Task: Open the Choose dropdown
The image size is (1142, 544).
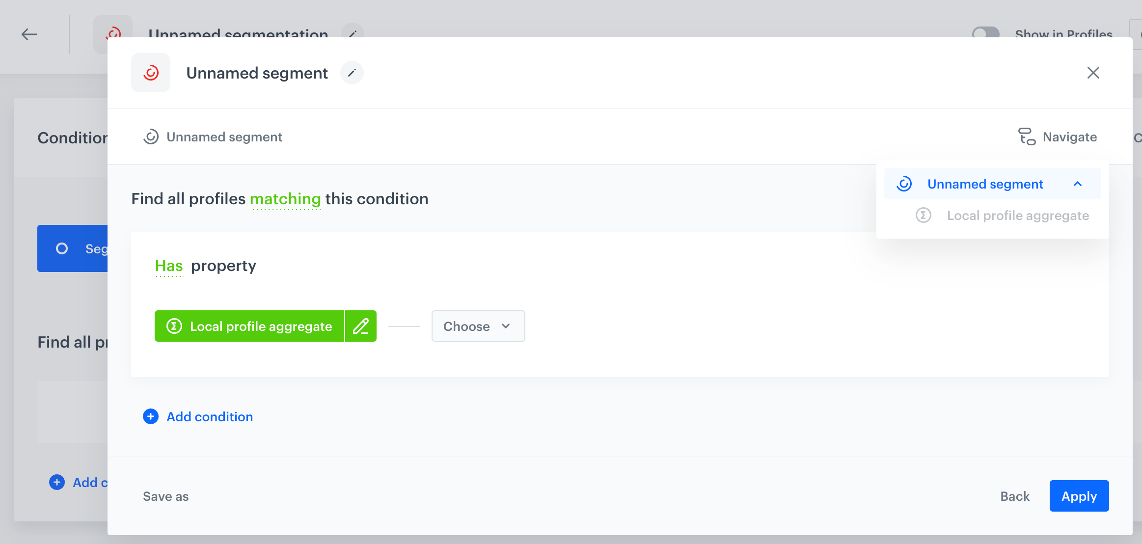Action: (478, 326)
